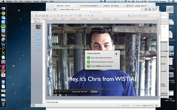Click the Wi-Fi icon in the menu bar
177x110 pixels.
126,1
